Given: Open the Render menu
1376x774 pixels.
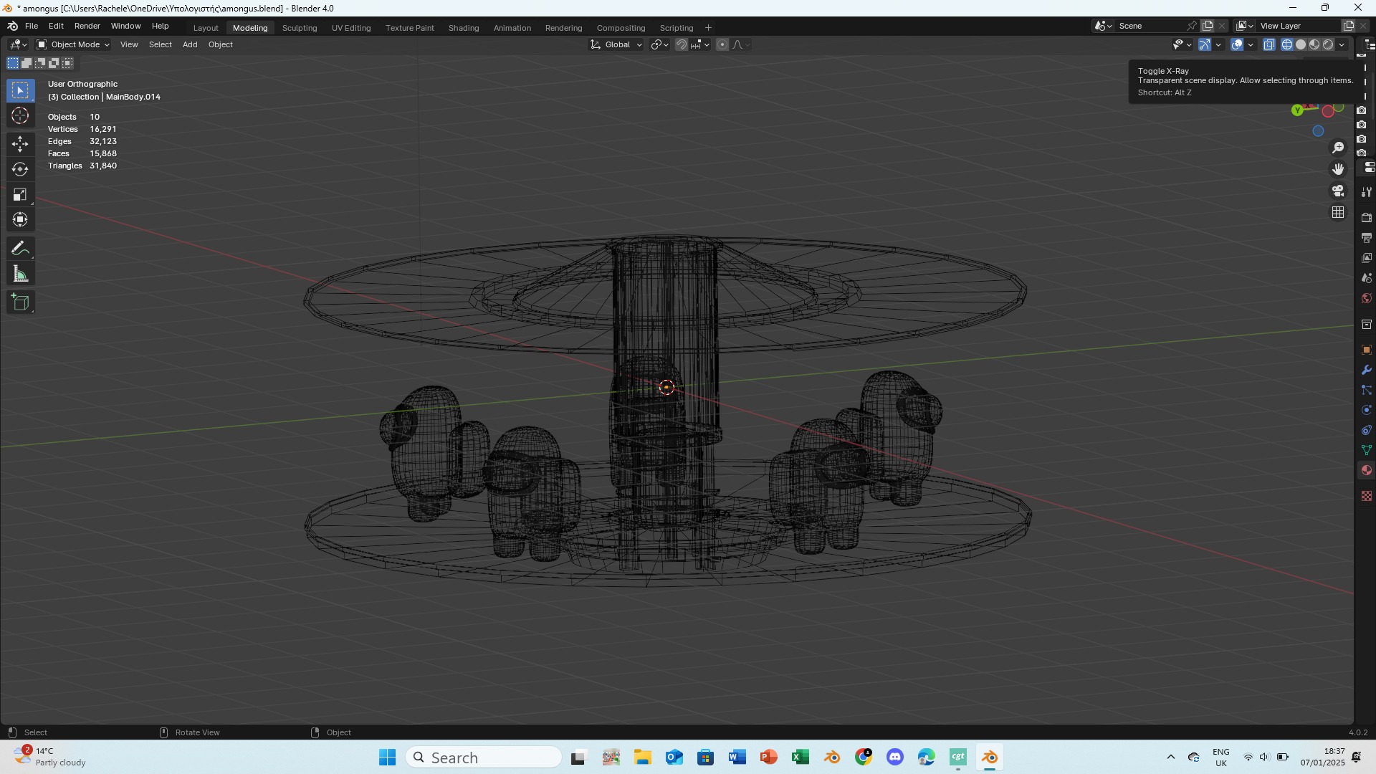Looking at the screenshot, I should click(x=87, y=26).
